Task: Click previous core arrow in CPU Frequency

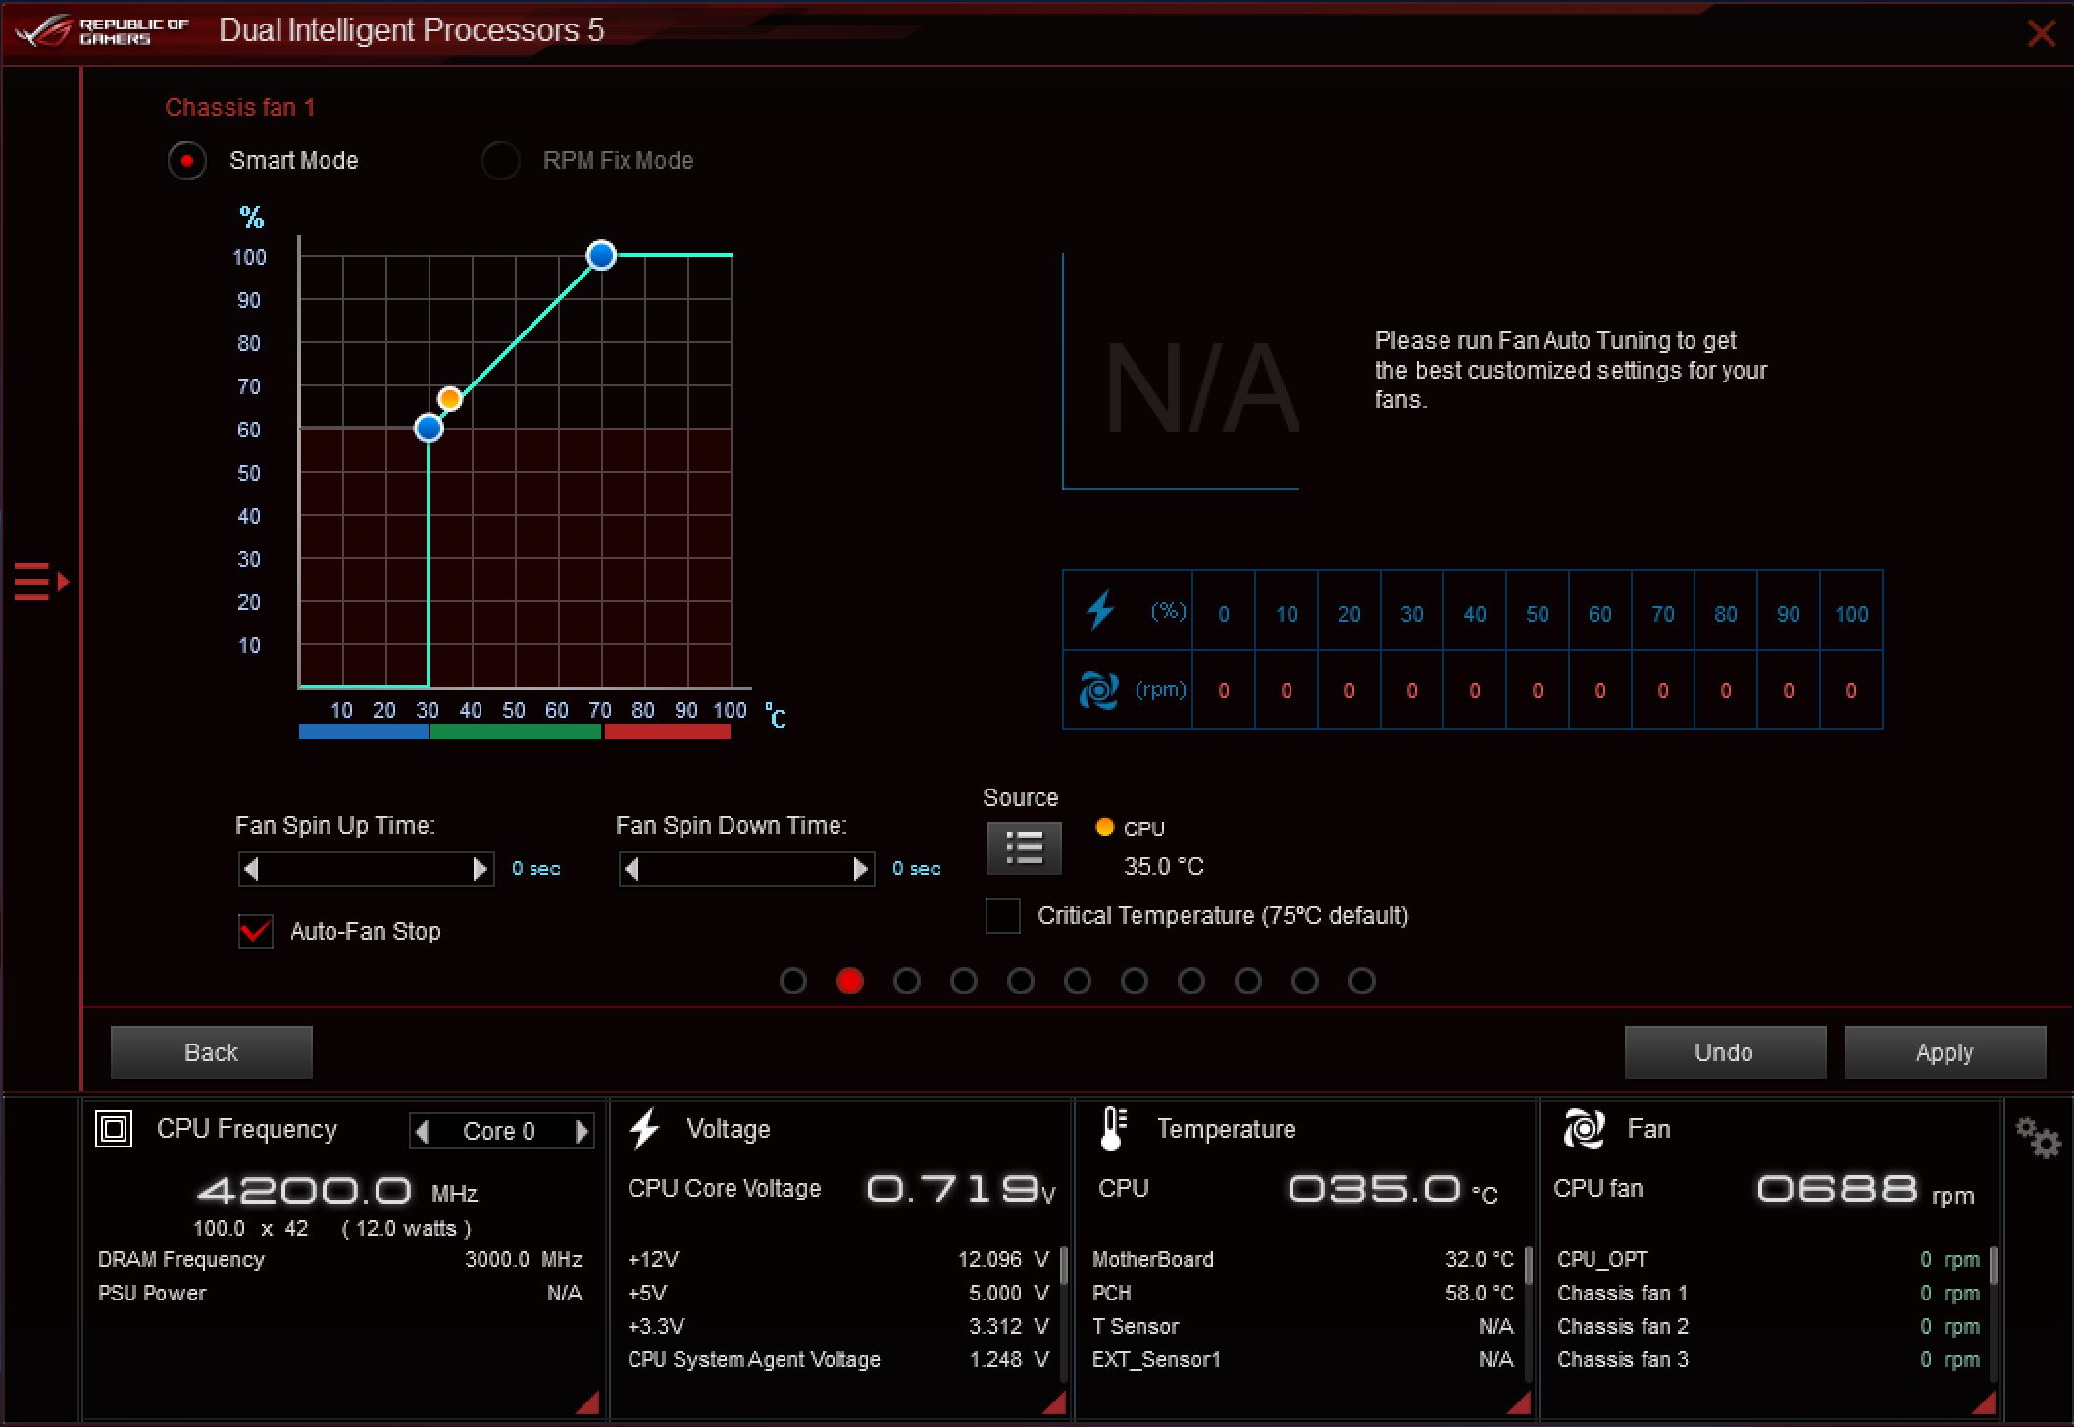Action: point(423,1132)
